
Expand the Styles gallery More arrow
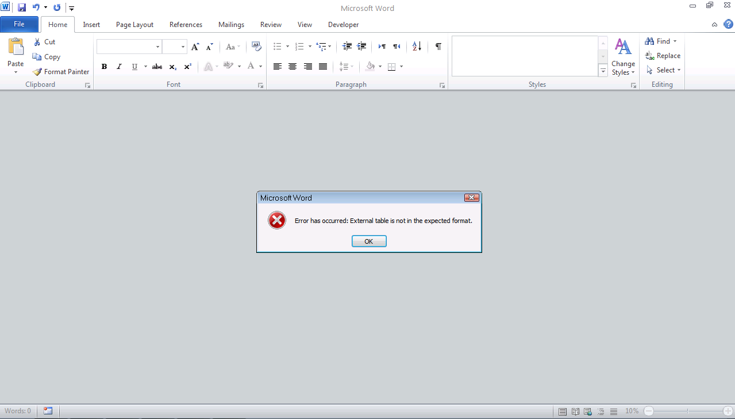point(603,71)
